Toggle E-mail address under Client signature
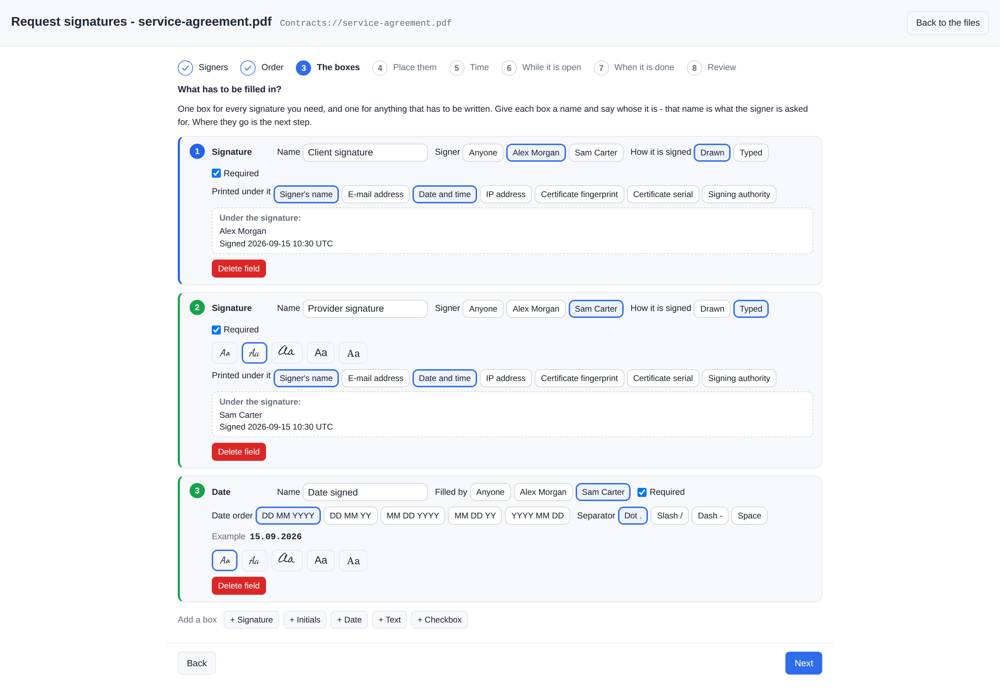Image resolution: width=1000 pixels, height=694 pixels. click(x=376, y=194)
